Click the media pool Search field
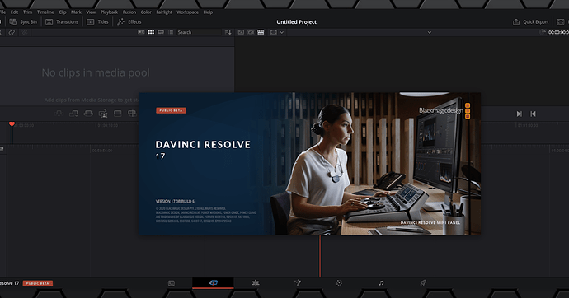The image size is (569, 298). click(x=199, y=32)
